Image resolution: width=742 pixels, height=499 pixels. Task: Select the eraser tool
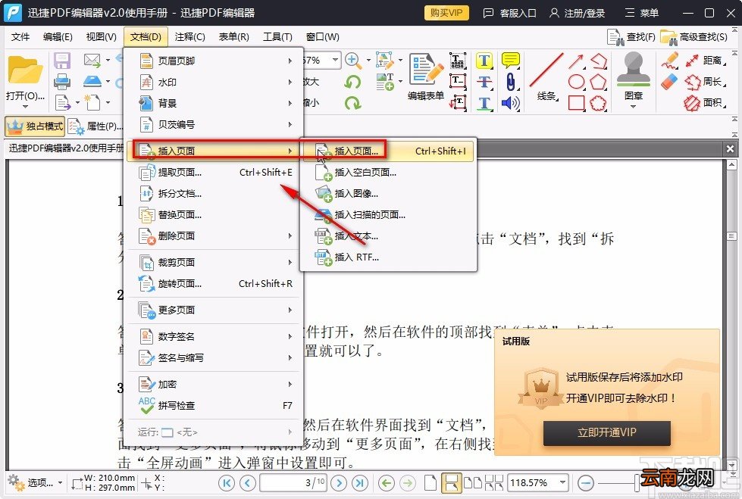click(x=669, y=83)
